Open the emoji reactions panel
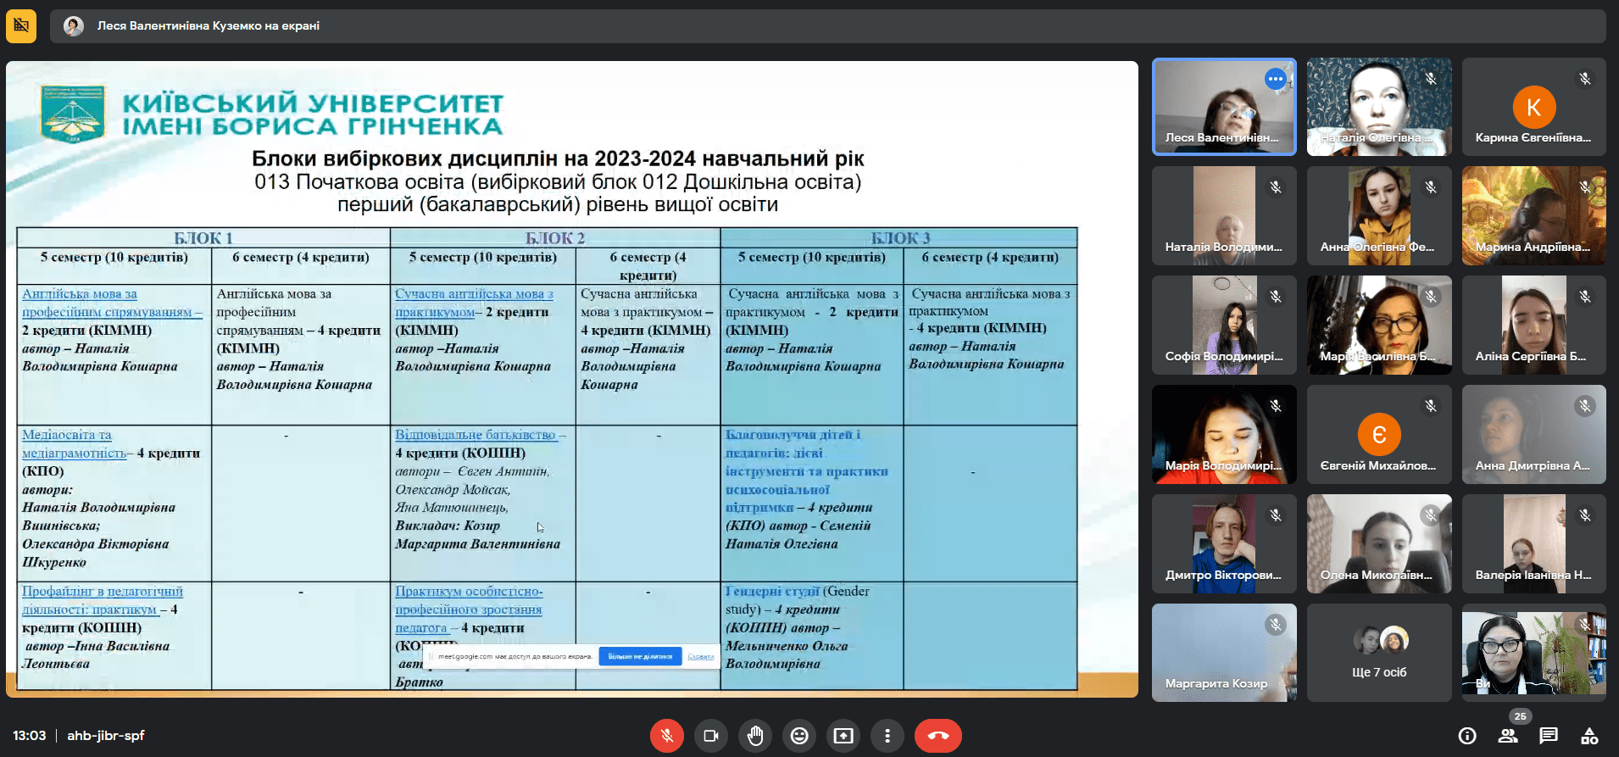 (x=798, y=736)
